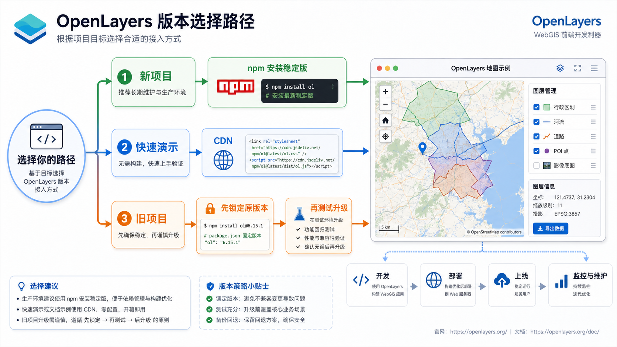The width and height of the screenshot is (617, 347).
Task: Click the 121.4737, 31.2304 coordinate value
Action: 575,198
